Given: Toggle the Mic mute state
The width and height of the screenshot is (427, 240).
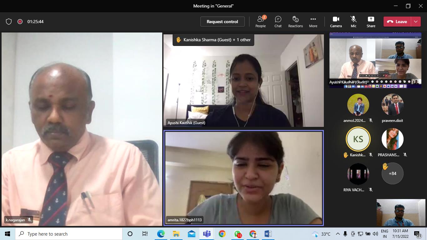Looking at the screenshot, I should [x=353, y=22].
